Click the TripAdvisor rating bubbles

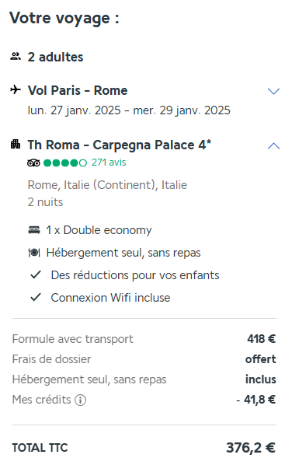[65, 163]
